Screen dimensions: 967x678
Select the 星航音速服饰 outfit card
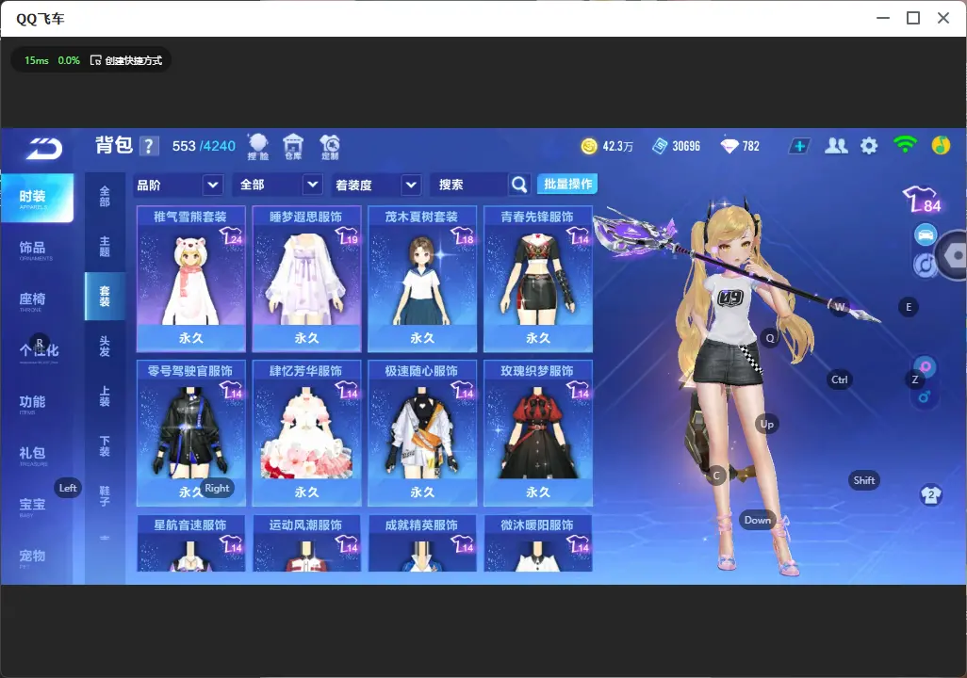click(x=191, y=543)
